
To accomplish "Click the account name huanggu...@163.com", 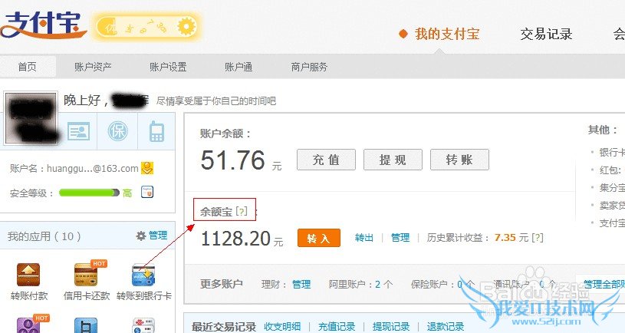I will [93, 168].
